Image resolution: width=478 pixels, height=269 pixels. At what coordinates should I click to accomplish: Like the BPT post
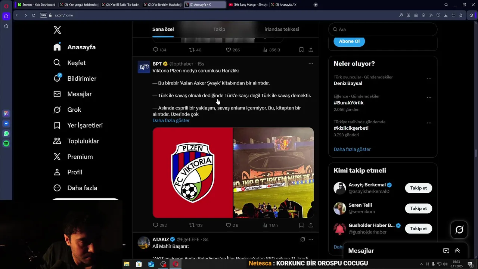[229, 225]
